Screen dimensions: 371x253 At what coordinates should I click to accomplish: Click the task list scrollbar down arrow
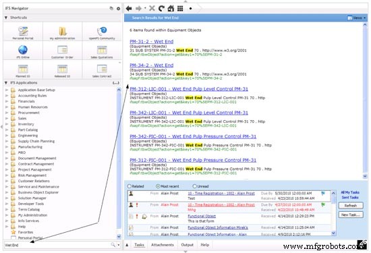click(333, 233)
